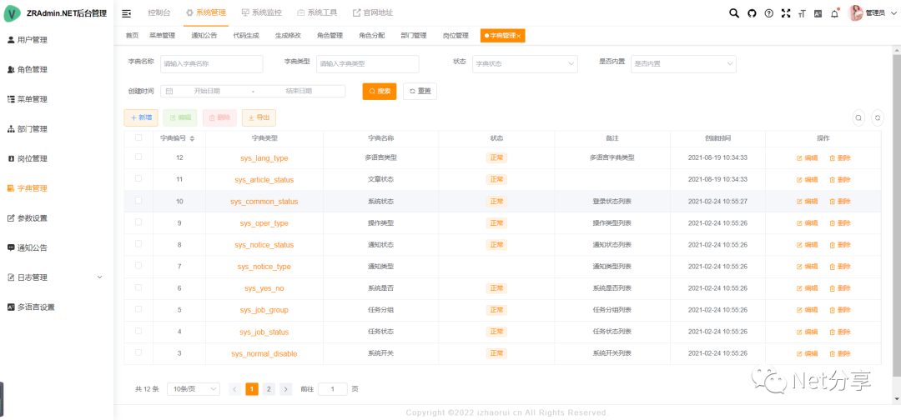Toggle the select-all header checkbox
This screenshot has width=901, height=420.
138,137
